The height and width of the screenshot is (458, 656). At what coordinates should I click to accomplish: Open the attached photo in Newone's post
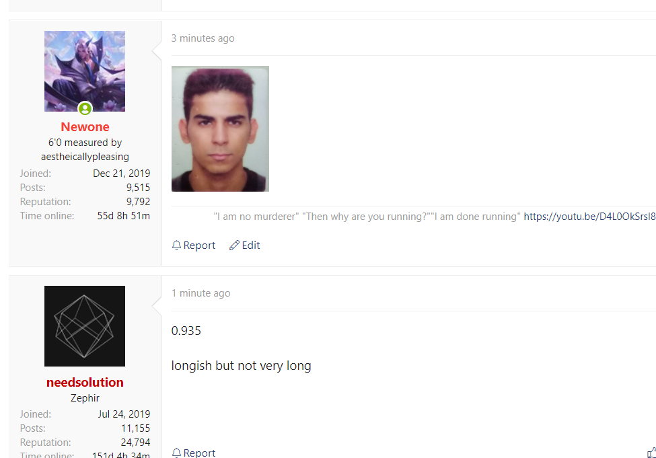click(220, 129)
